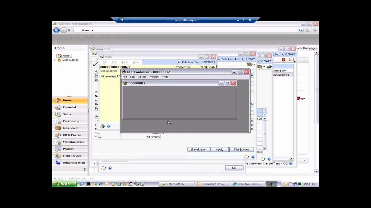Open the Distributions button

coord(241,149)
